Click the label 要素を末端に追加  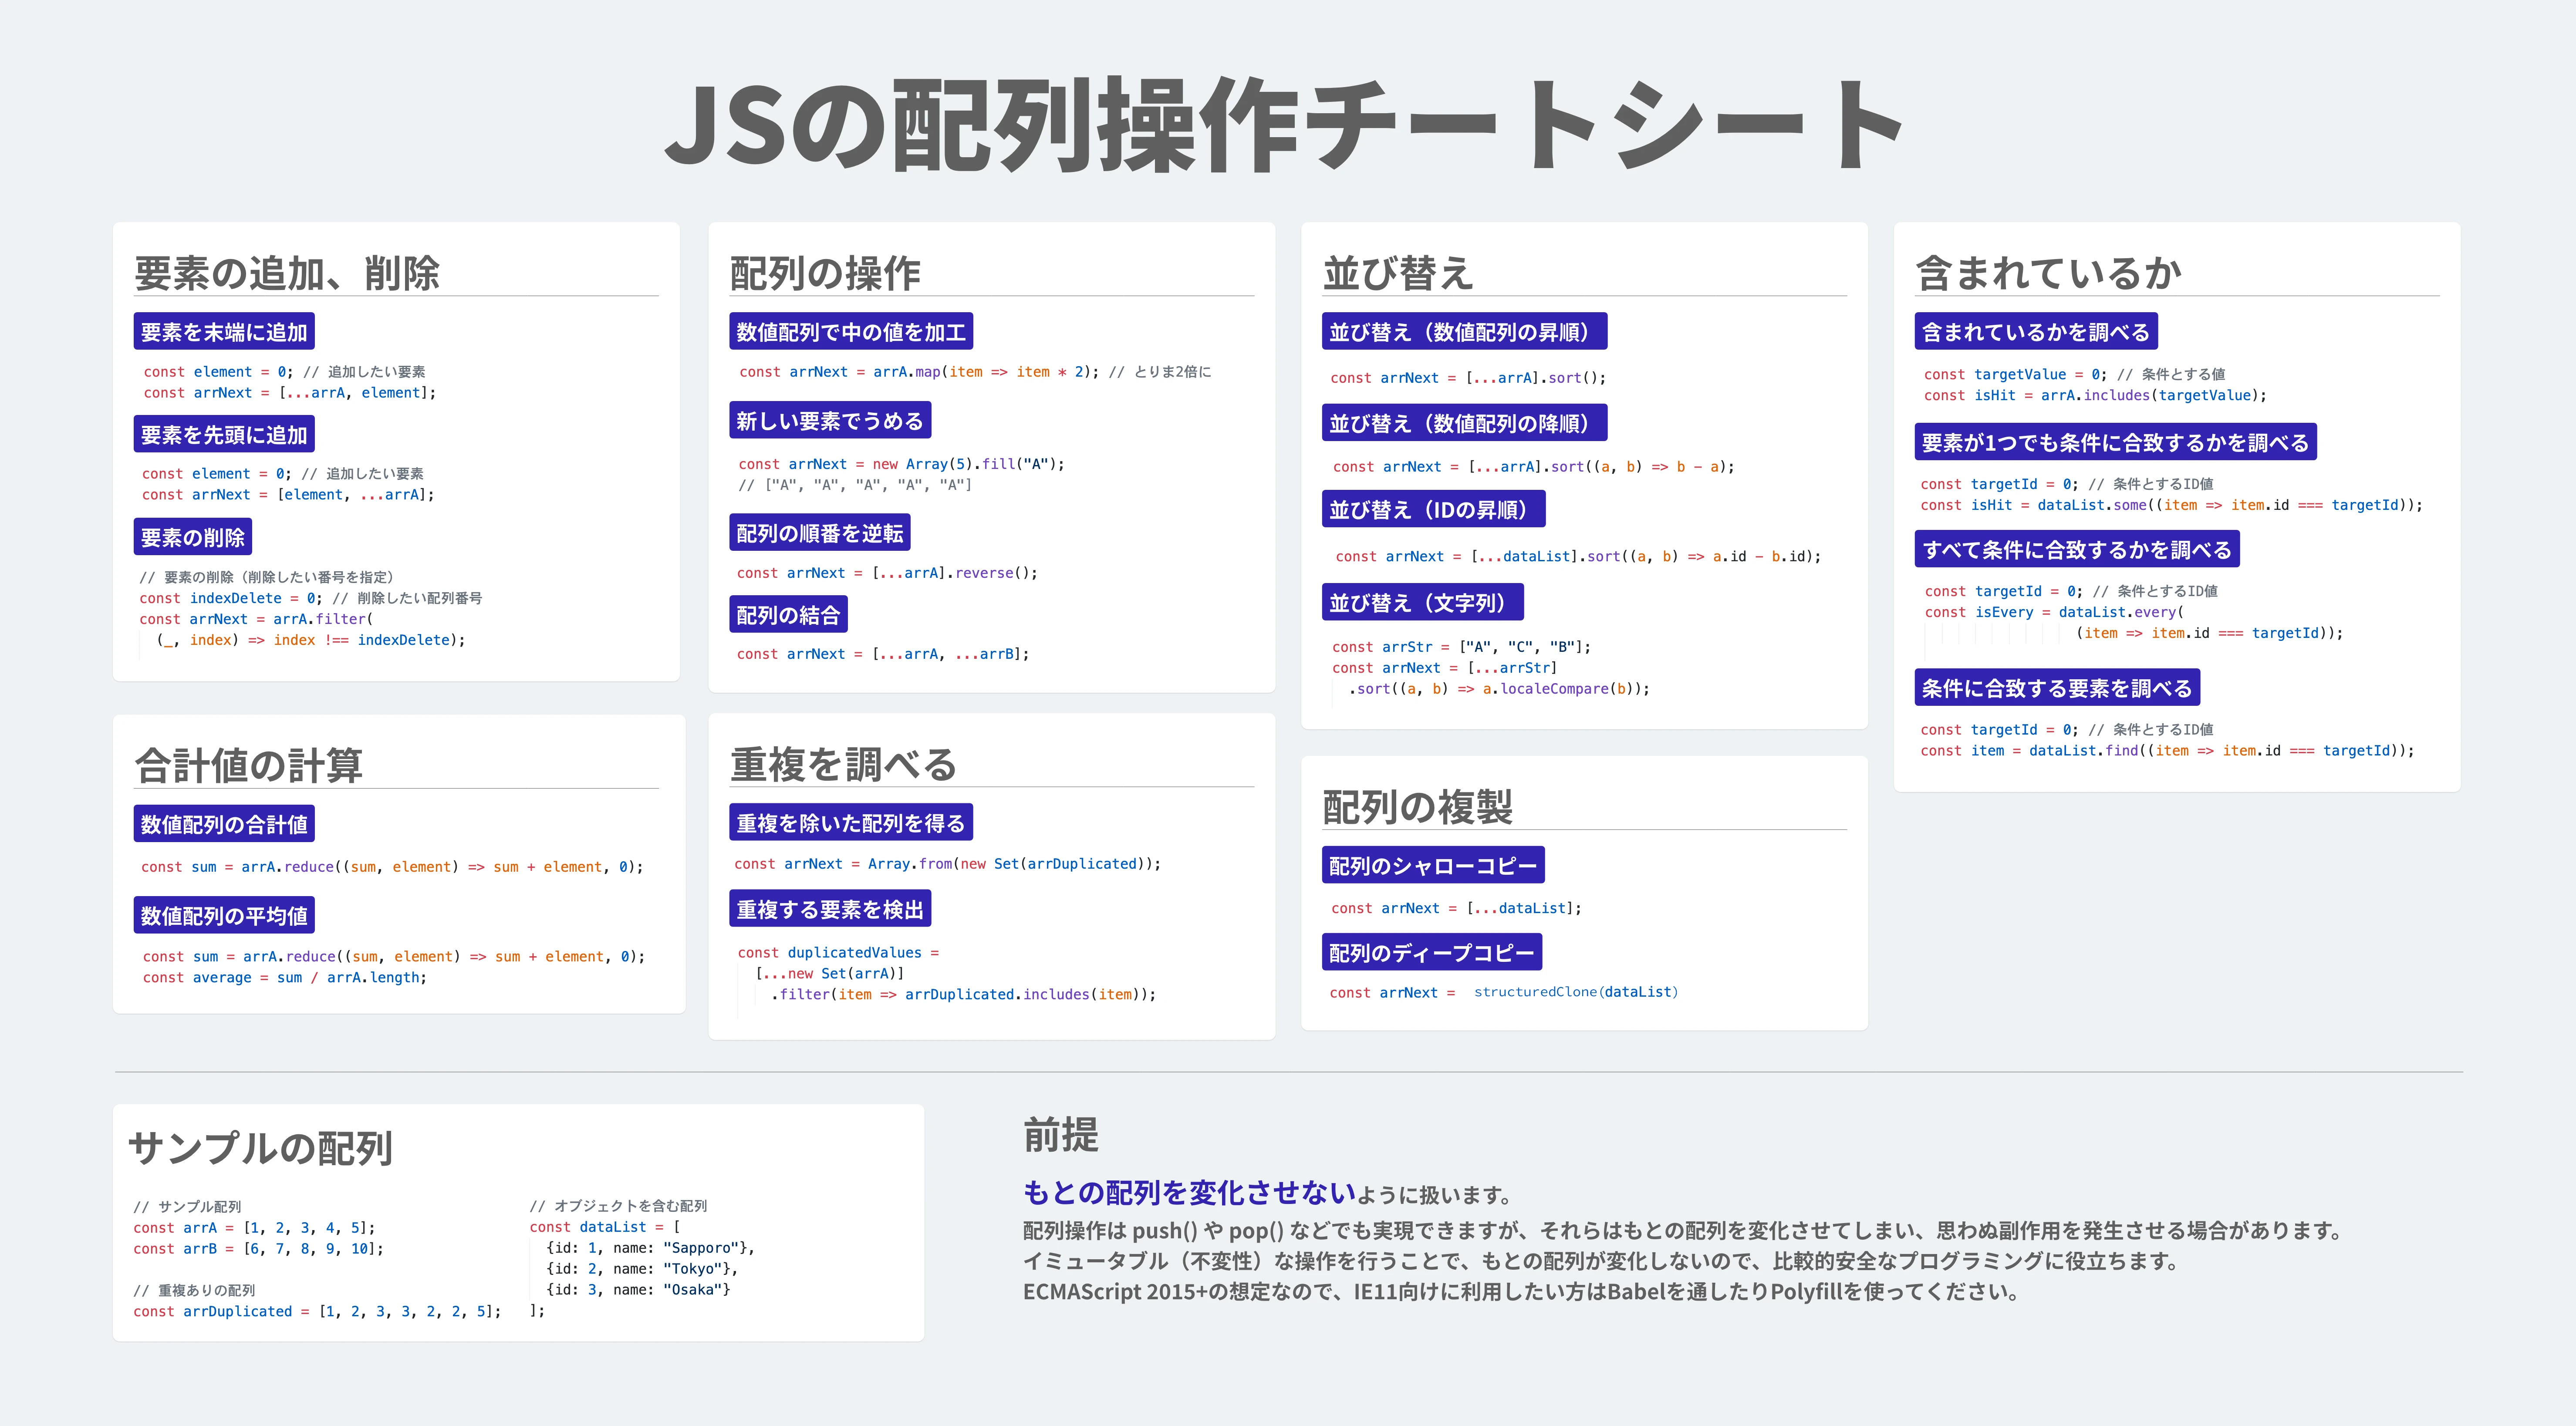pyautogui.click(x=224, y=332)
